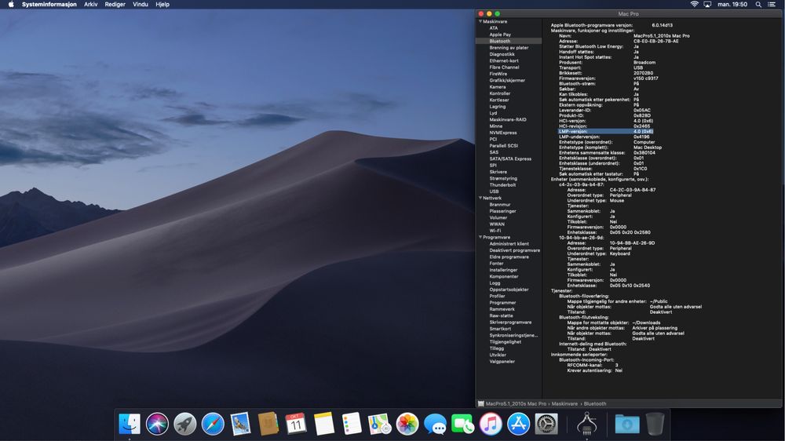The image size is (785, 441).
Task: Click Underordnet type Mouse row
Action: [x=596, y=200]
